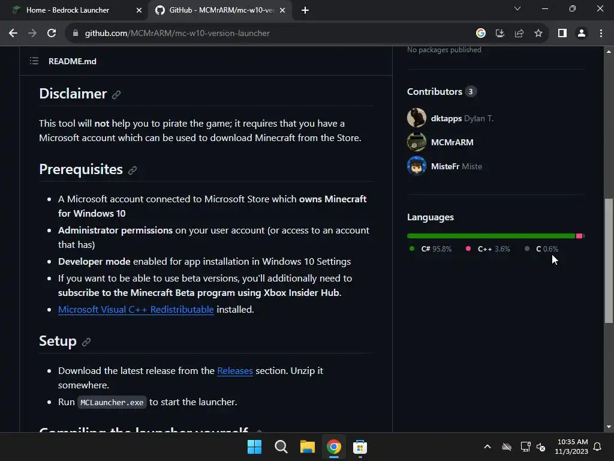Toggle Chrome side panel
The image size is (614, 461).
(562, 33)
